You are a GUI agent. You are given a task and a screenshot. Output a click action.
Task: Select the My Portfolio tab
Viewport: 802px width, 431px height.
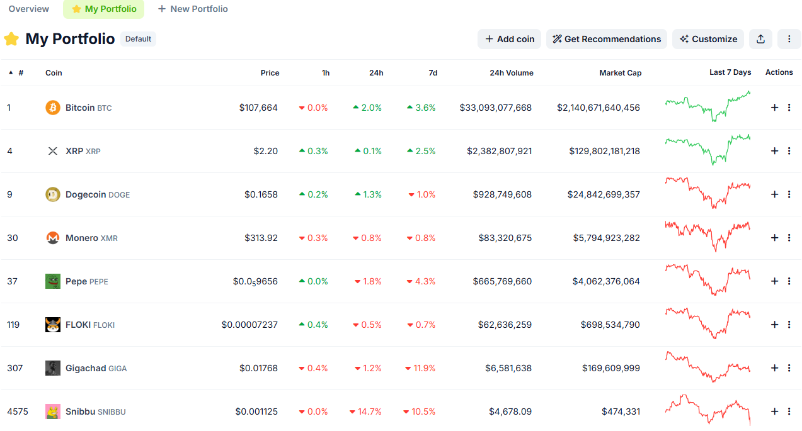[x=104, y=9]
